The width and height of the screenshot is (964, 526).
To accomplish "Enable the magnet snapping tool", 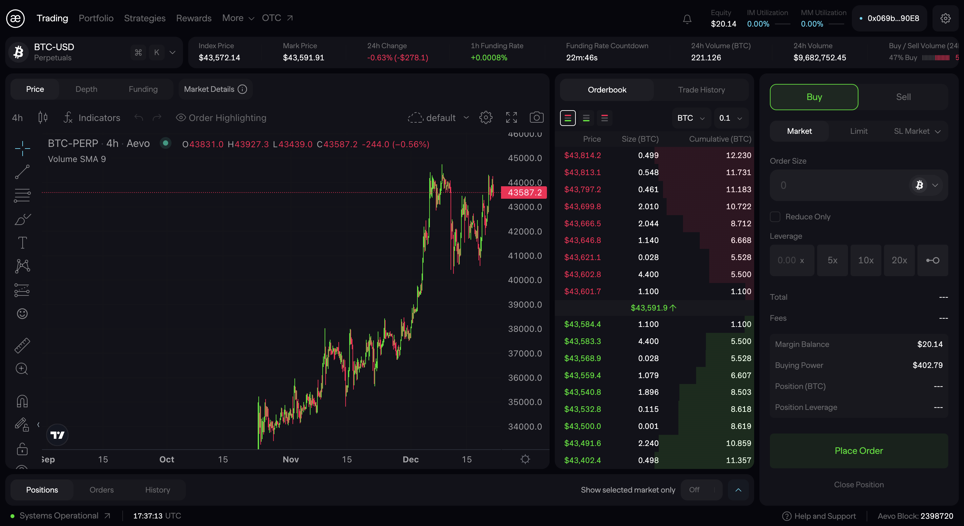I will [x=22, y=401].
